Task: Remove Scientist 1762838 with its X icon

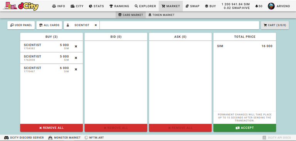Action: (x=76, y=58)
